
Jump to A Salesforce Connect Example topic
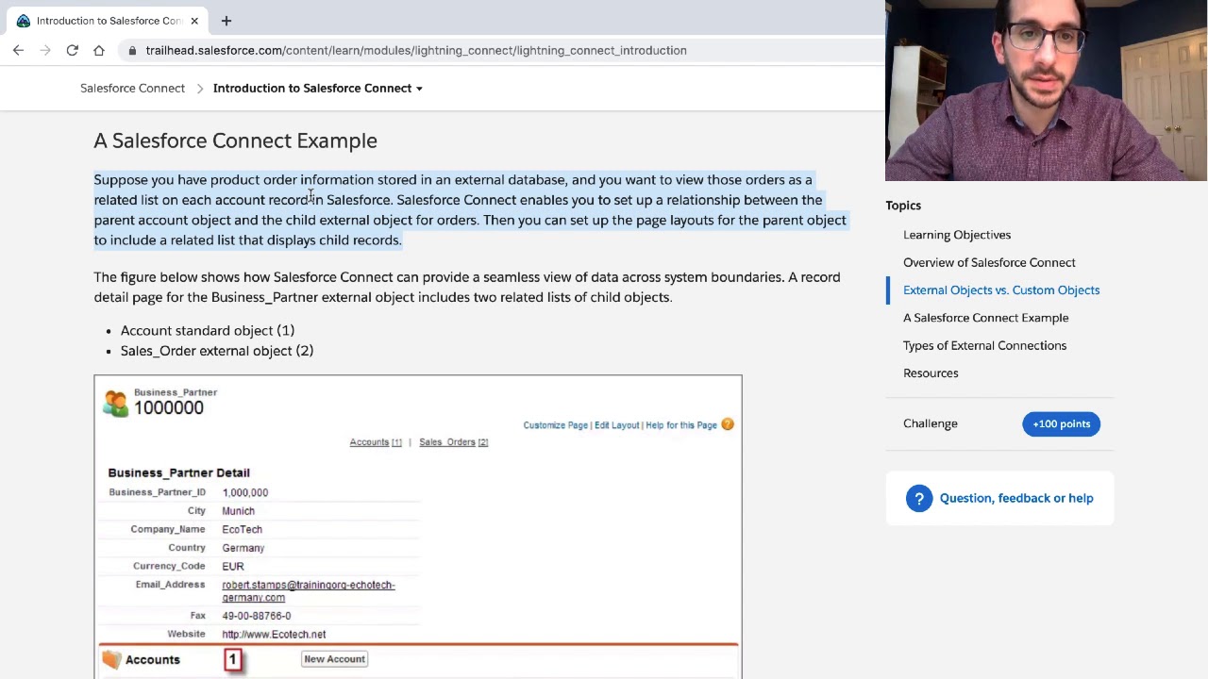(x=985, y=318)
